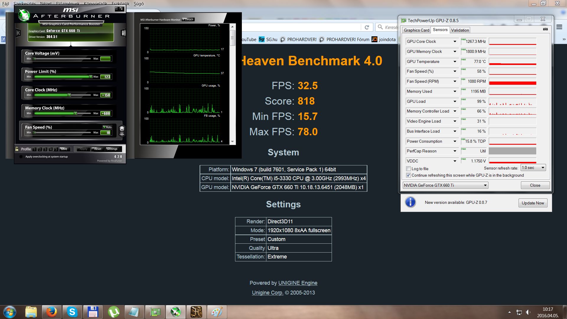Click the Afterburner Kombustor K button
The width and height of the screenshot is (567, 319).
click(18, 33)
